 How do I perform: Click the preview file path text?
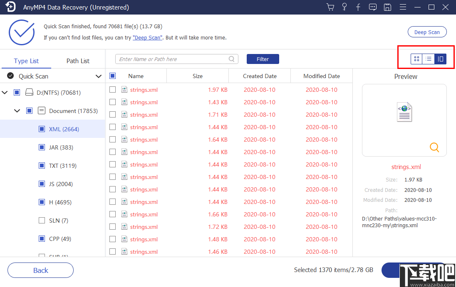pyautogui.click(x=399, y=222)
